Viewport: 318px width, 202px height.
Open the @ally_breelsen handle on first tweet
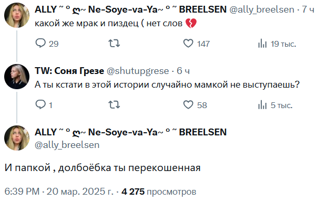point(262,9)
